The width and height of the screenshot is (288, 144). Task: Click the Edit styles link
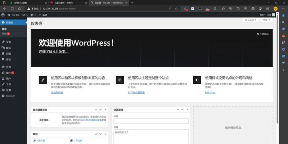pos(210,93)
